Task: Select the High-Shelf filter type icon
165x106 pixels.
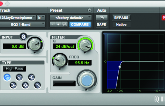Action: (x=31, y=77)
